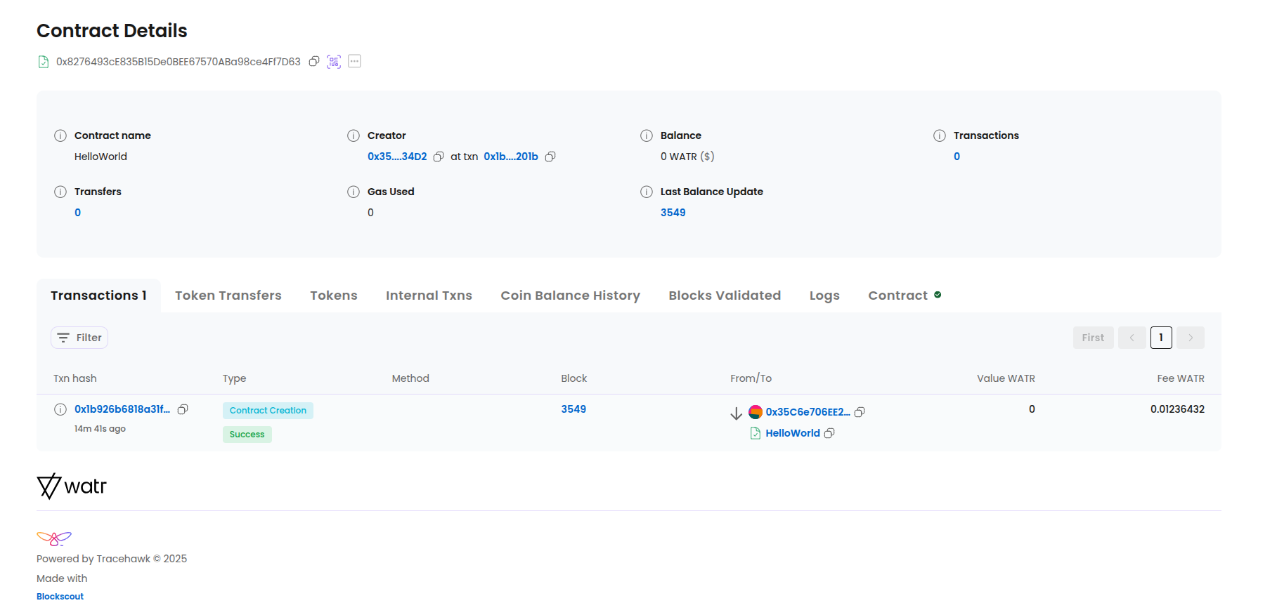Image resolution: width=1277 pixels, height=603 pixels.
Task: Open block 3549 link in transaction row
Action: click(573, 409)
